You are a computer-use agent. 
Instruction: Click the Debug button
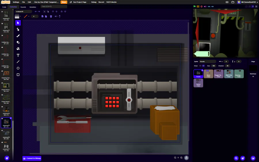tap(94, 2)
